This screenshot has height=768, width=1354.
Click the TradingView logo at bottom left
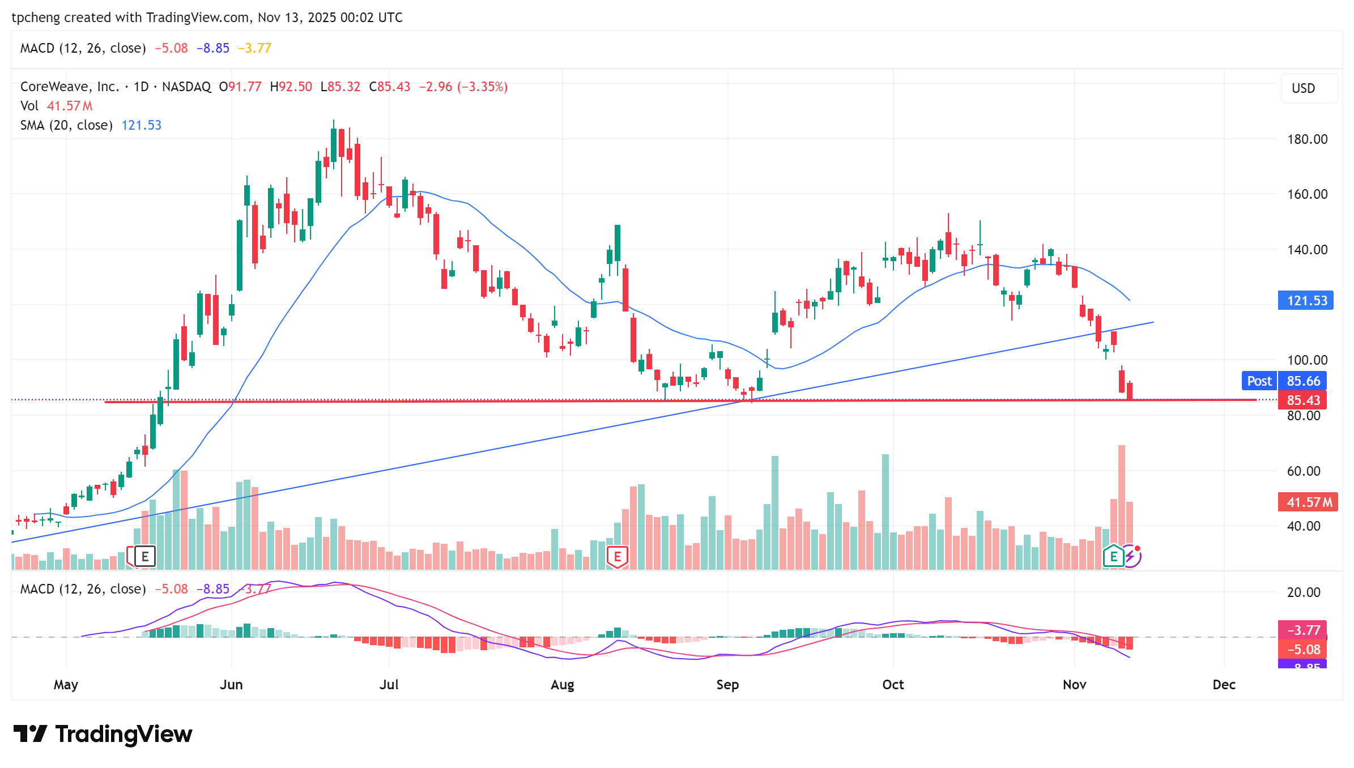pos(103,734)
